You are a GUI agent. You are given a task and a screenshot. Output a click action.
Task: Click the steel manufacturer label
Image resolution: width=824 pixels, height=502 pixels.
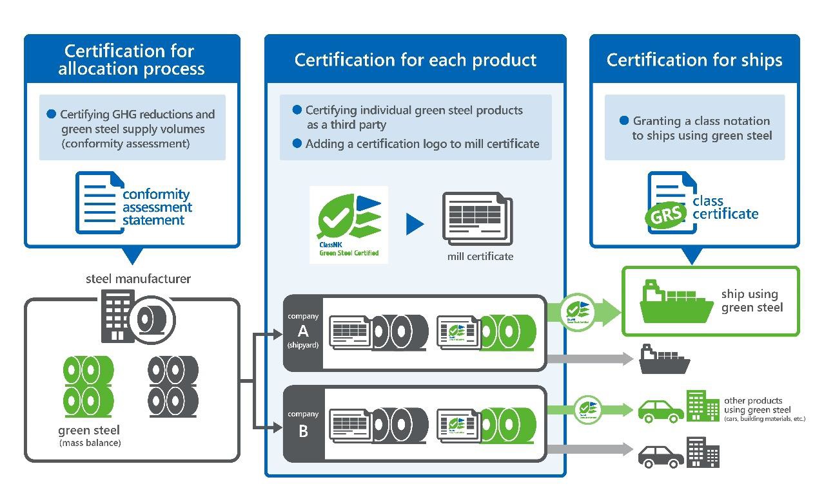(x=138, y=279)
